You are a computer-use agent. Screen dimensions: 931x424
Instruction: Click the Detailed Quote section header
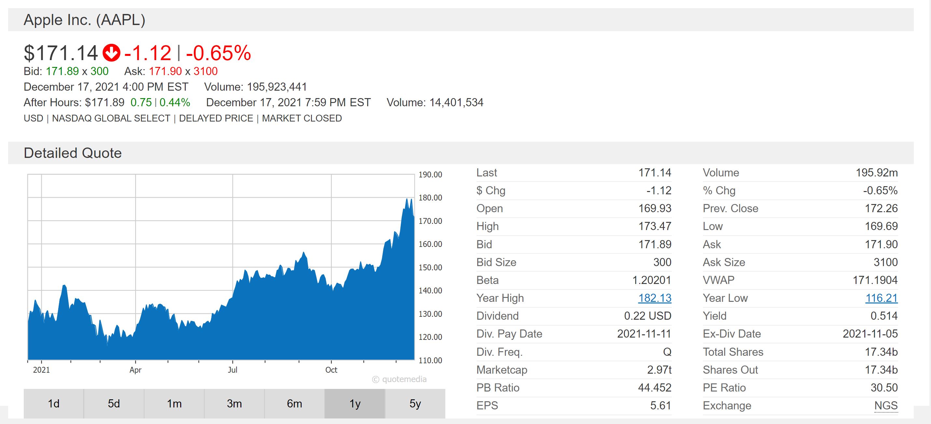[73, 153]
